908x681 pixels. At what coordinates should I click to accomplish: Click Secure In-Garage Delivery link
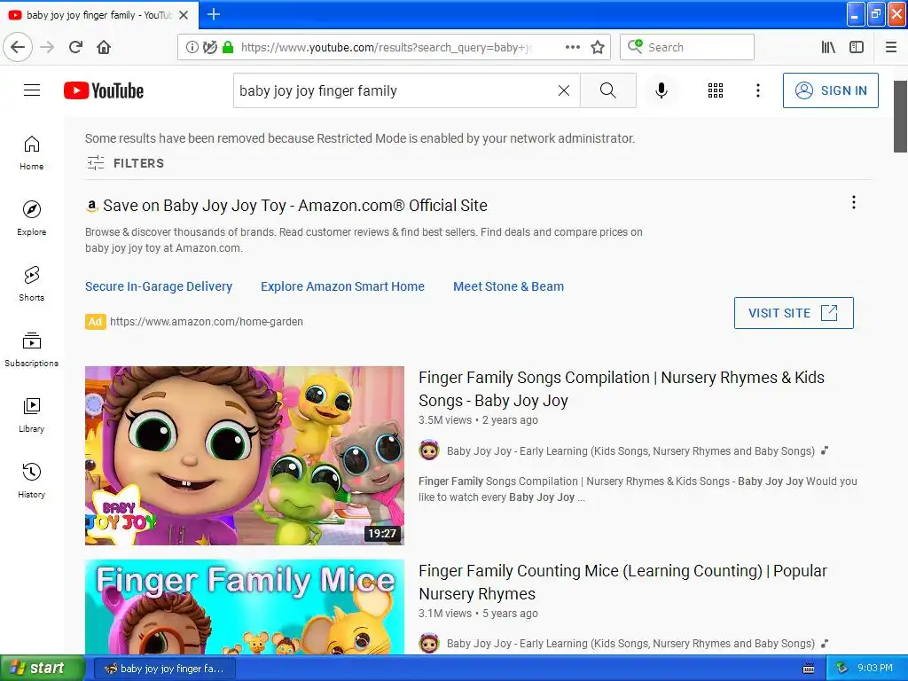159,286
